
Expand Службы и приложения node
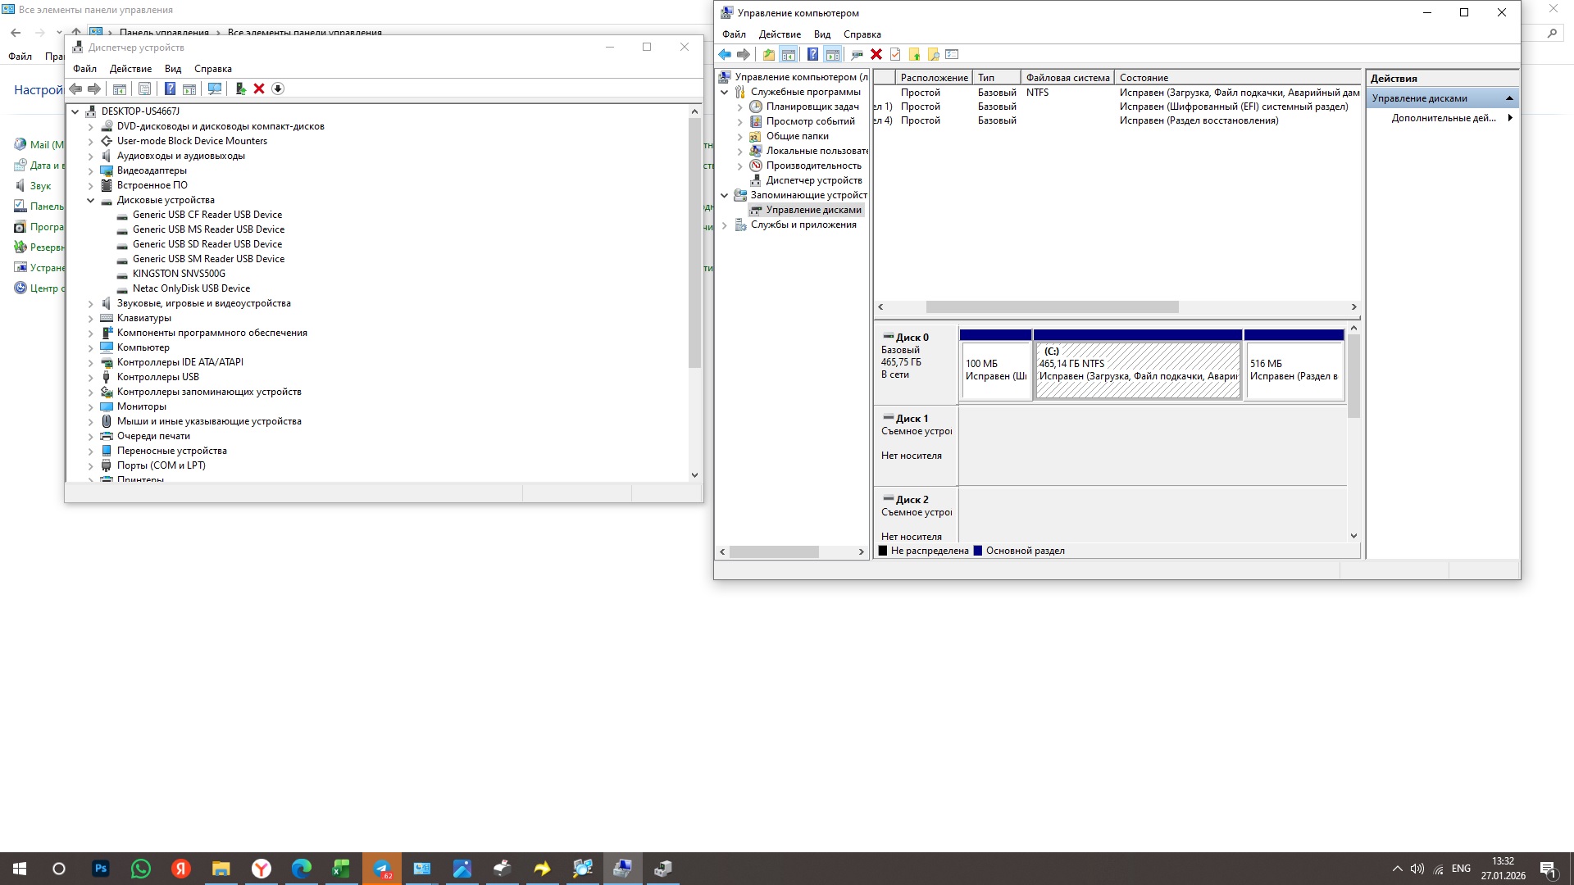(x=725, y=225)
